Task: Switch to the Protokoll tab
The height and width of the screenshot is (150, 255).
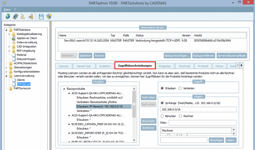Action: 203,66
